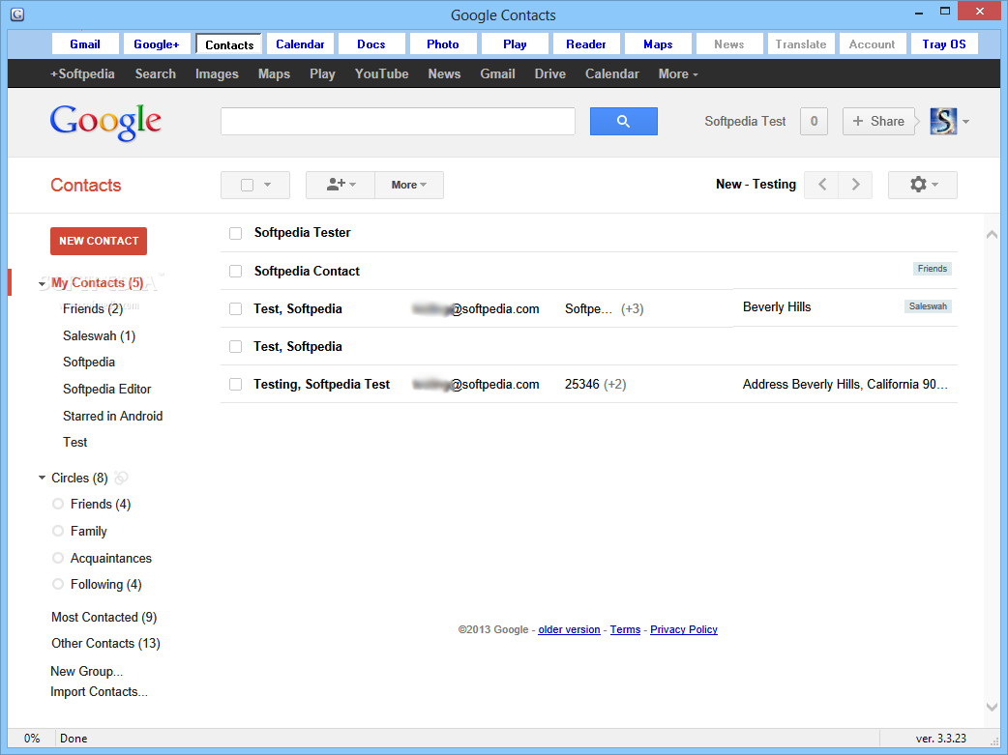
Task: Click the Google logo
Action: pos(106,122)
